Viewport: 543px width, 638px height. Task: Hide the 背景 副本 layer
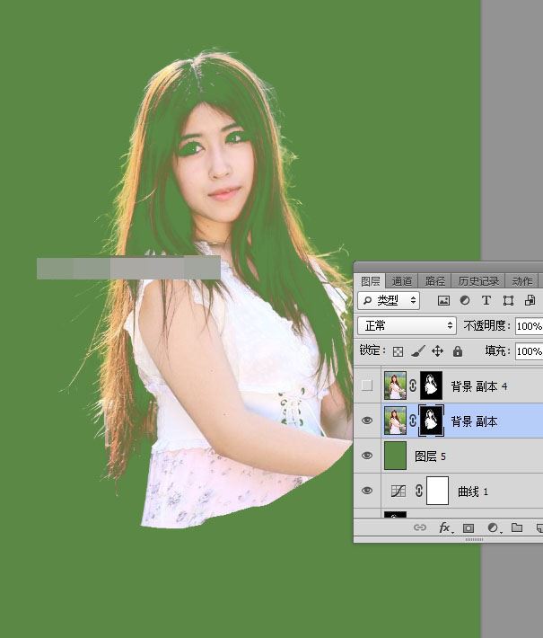[x=367, y=421]
